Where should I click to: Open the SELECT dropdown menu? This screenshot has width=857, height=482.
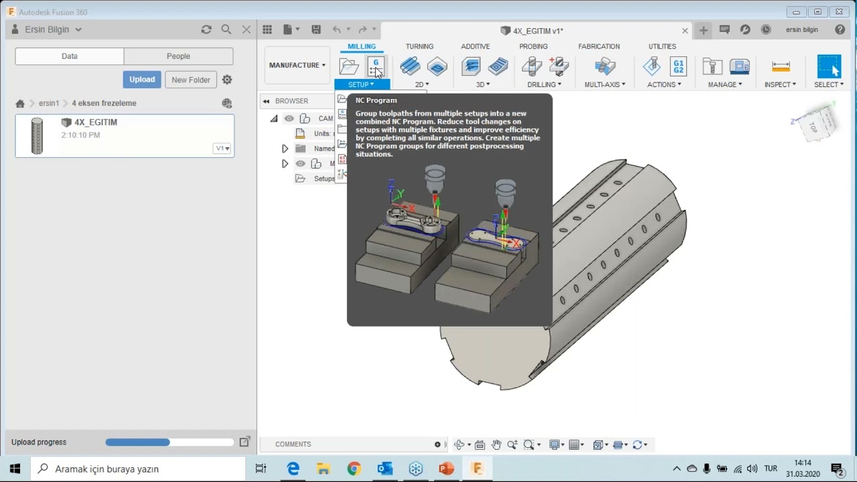(829, 84)
